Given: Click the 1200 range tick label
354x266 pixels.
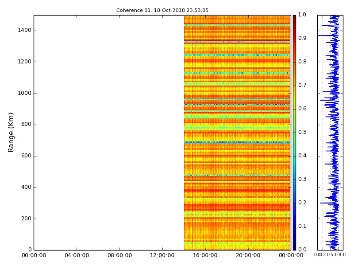Looking at the screenshot, I should 25,62.
